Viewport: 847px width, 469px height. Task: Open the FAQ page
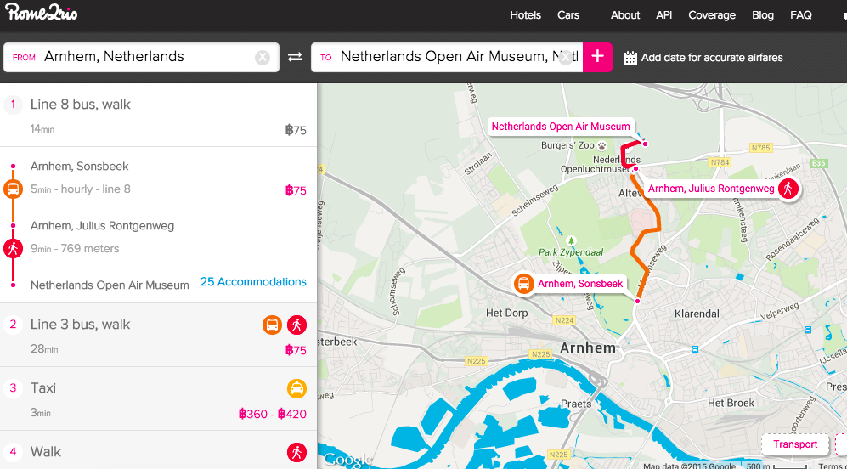tap(801, 15)
